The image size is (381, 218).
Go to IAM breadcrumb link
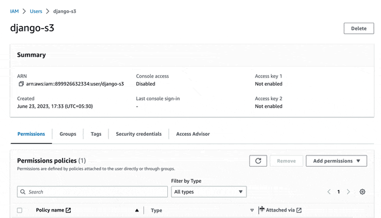coord(14,11)
